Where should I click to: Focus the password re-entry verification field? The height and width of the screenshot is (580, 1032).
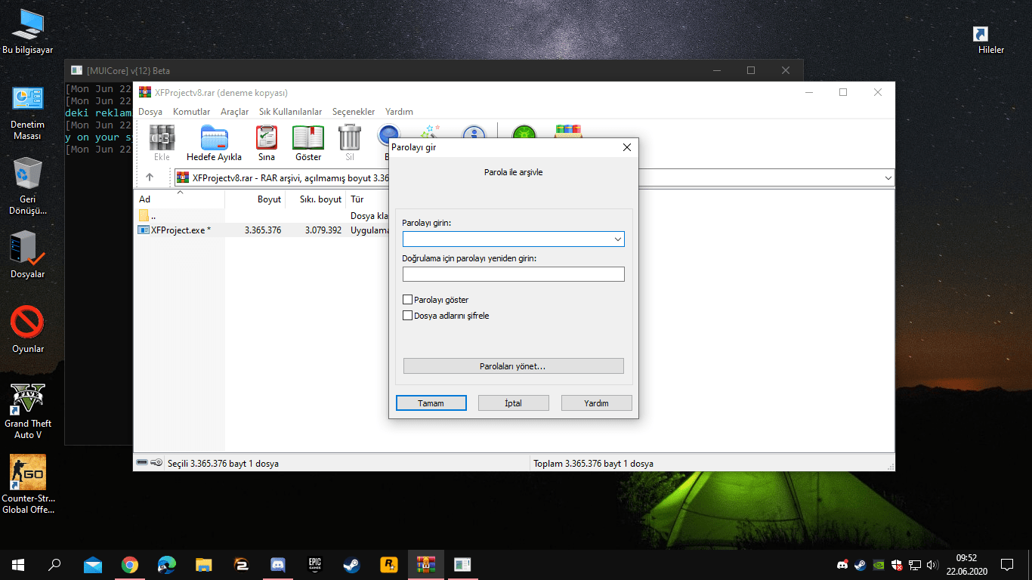[x=514, y=274]
